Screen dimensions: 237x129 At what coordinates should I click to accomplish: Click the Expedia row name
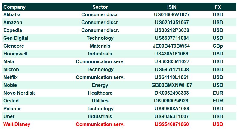[13, 30]
